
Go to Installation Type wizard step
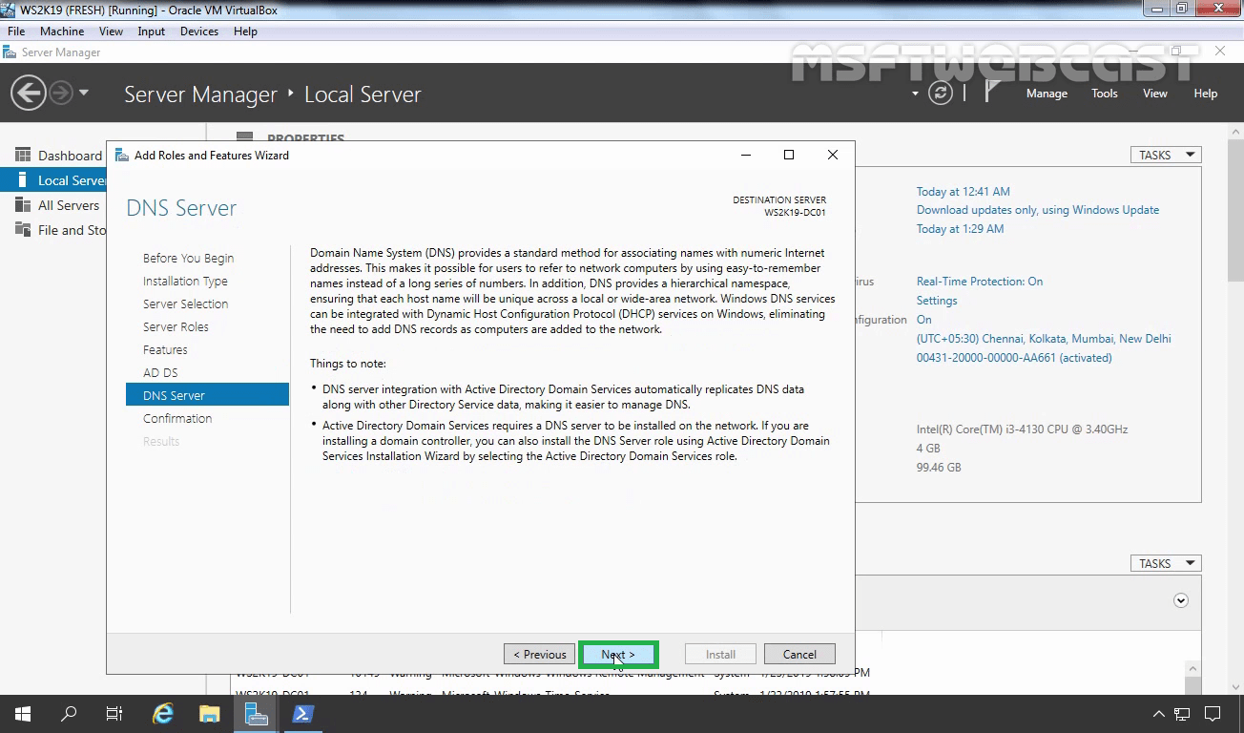coord(185,281)
